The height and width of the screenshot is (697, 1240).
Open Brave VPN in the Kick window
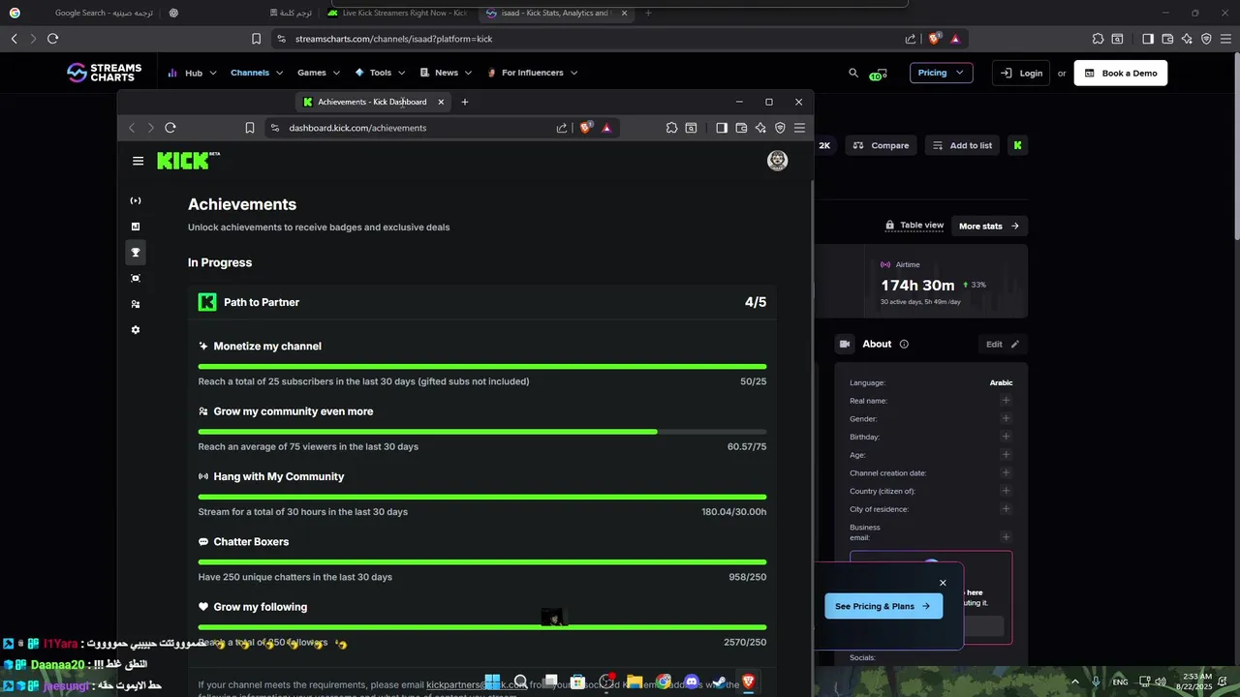pyautogui.click(x=780, y=128)
